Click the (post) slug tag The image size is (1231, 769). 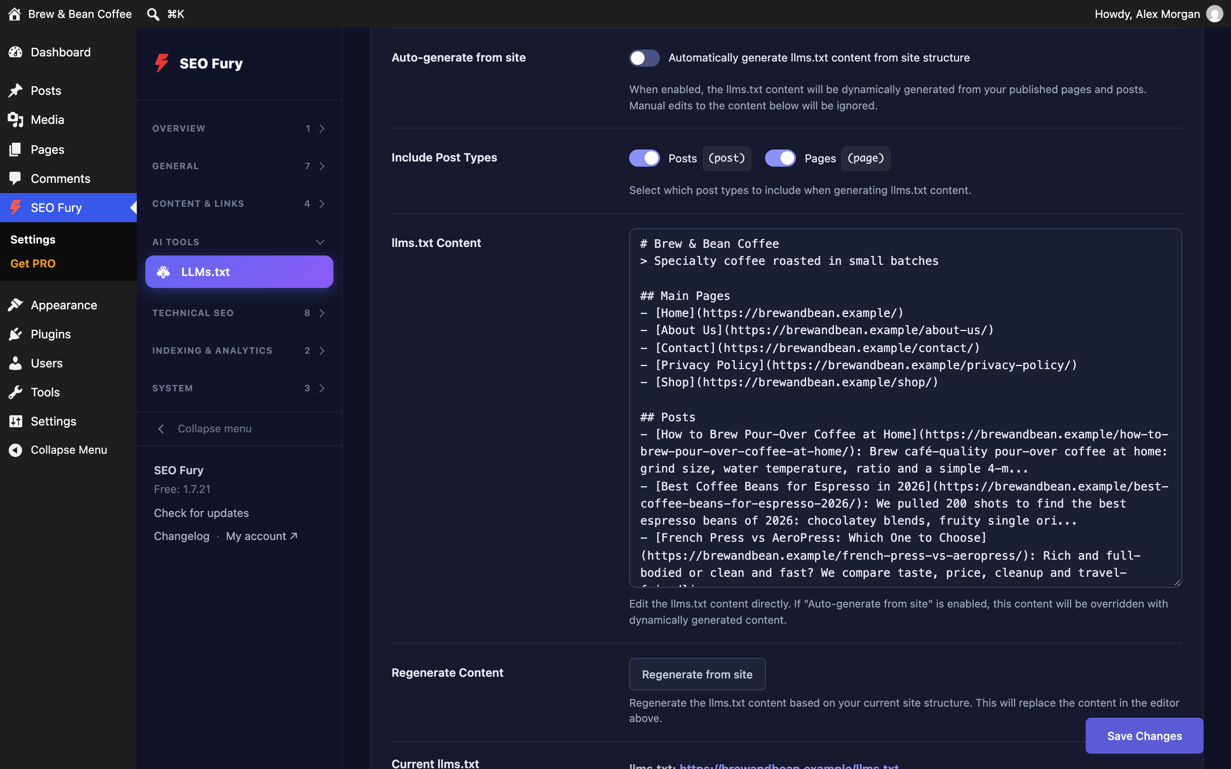pos(726,158)
